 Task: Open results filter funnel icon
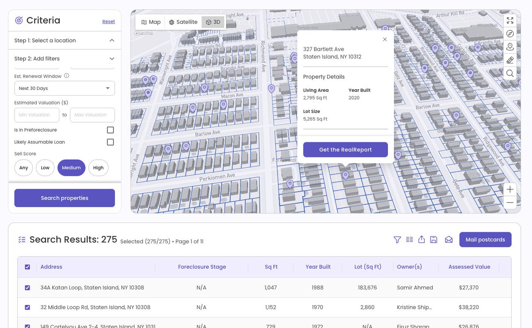coord(397,240)
